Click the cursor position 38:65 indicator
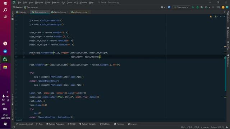The image size is (230, 129). [x=183, y=128]
